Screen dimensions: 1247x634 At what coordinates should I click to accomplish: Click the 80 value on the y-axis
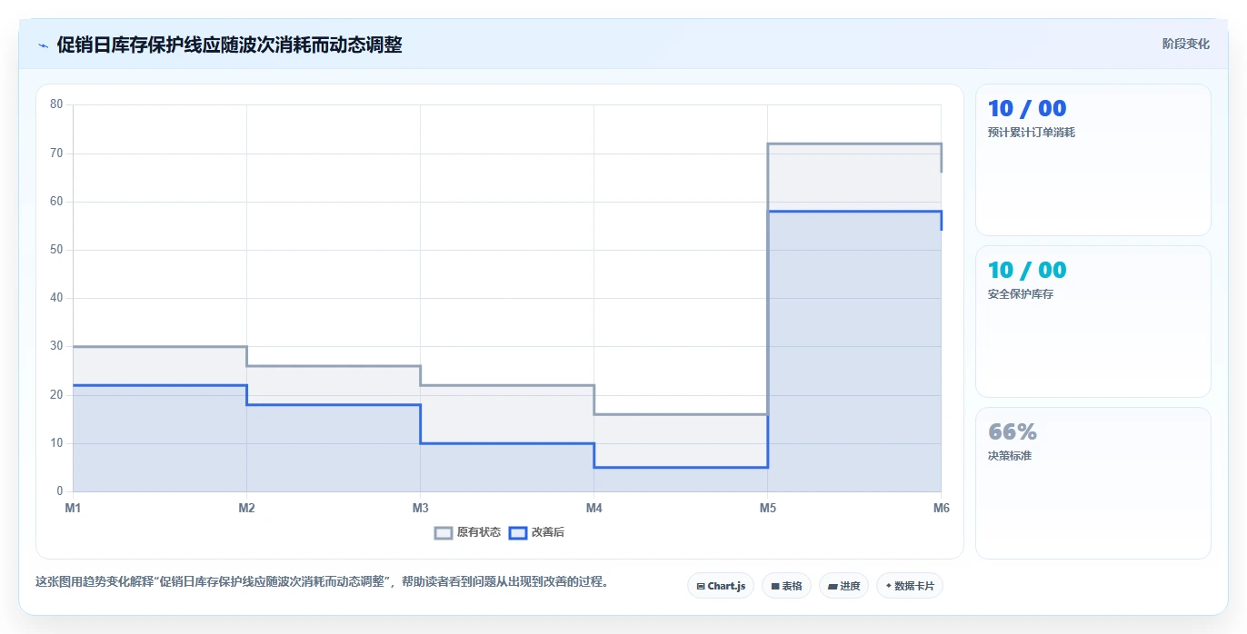(56, 104)
